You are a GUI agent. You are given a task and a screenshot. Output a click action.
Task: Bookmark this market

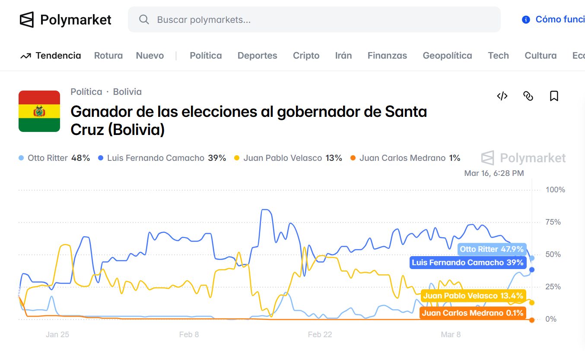pyautogui.click(x=554, y=96)
